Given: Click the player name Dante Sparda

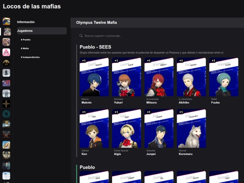Looking at the screenshot, I should coord(121,150).
